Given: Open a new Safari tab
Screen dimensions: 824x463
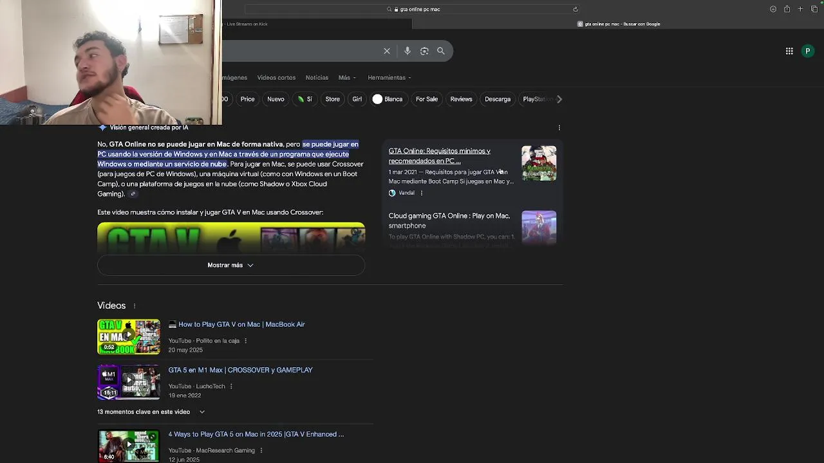Looking at the screenshot, I should [x=800, y=9].
